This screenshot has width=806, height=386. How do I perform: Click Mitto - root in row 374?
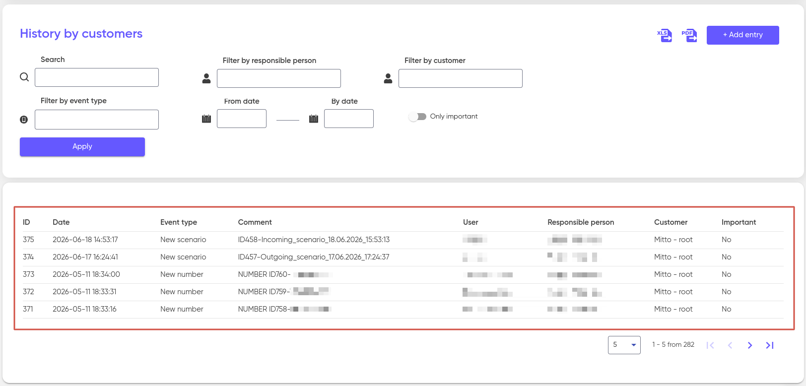point(673,257)
